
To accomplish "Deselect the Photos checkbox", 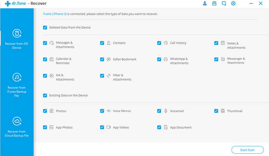I will [x=45, y=111].
